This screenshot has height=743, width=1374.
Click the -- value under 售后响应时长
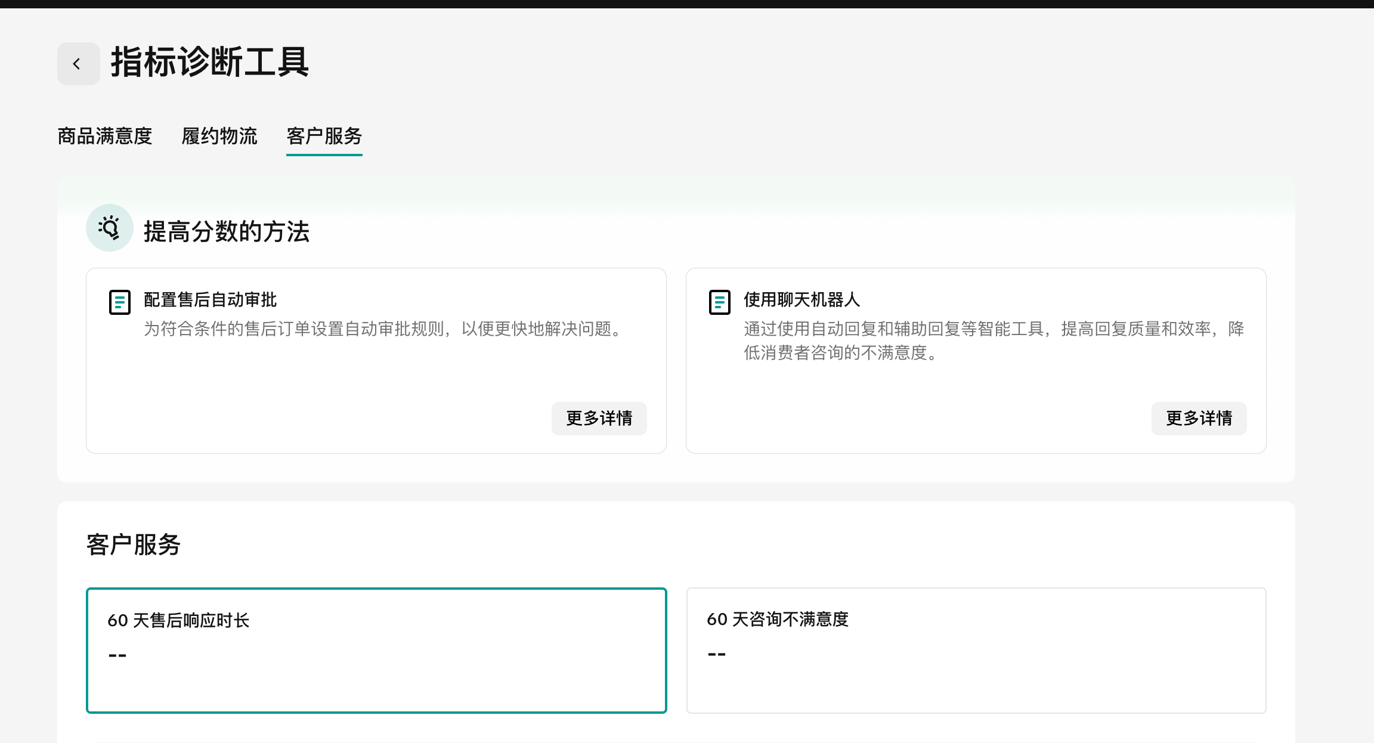(x=117, y=655)
